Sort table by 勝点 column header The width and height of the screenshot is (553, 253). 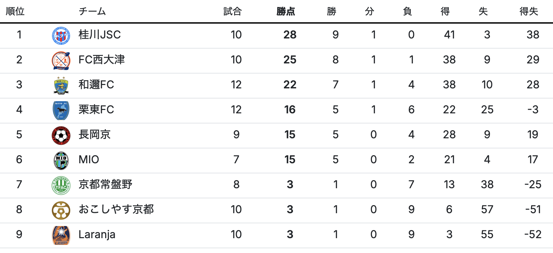(x=286, y=11)
